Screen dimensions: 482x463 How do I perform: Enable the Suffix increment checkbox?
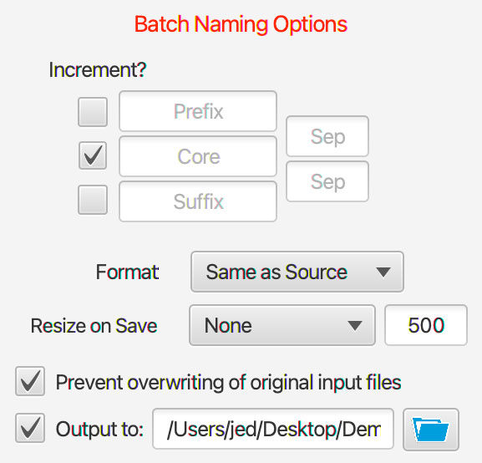pyautogui.click(x=93, y=200)
